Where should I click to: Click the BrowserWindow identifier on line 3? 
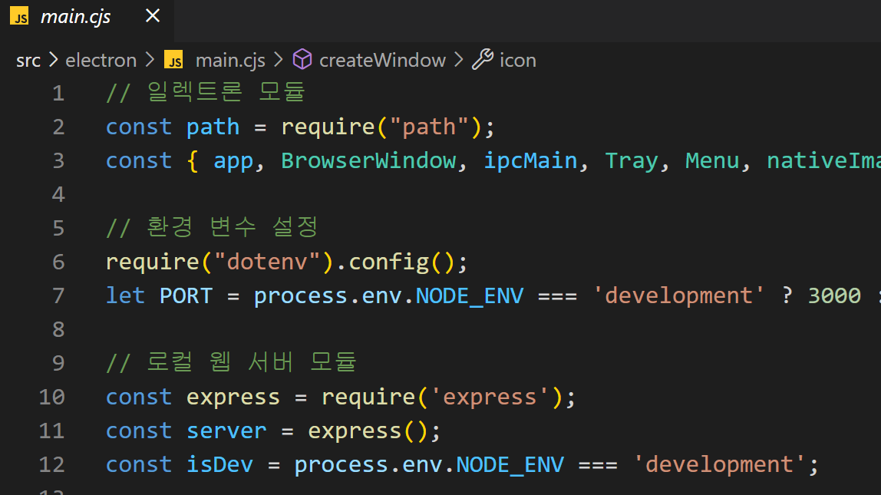coord(368,160)
